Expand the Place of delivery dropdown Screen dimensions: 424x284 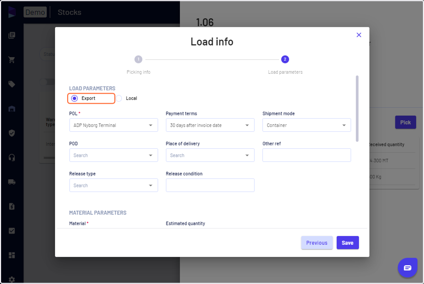pyautogui.click(x=210, y=155)
